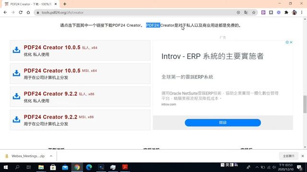Viewport: 307px width, 172px height.
Task: Bookmark this page with the star icon
Action: (254, 12)
